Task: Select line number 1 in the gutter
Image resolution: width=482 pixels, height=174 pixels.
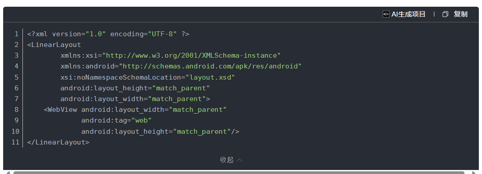Action: pos(16,34)
